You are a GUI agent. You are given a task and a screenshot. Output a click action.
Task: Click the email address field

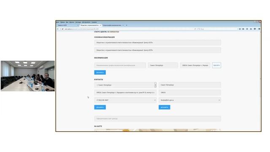[190, 100]
